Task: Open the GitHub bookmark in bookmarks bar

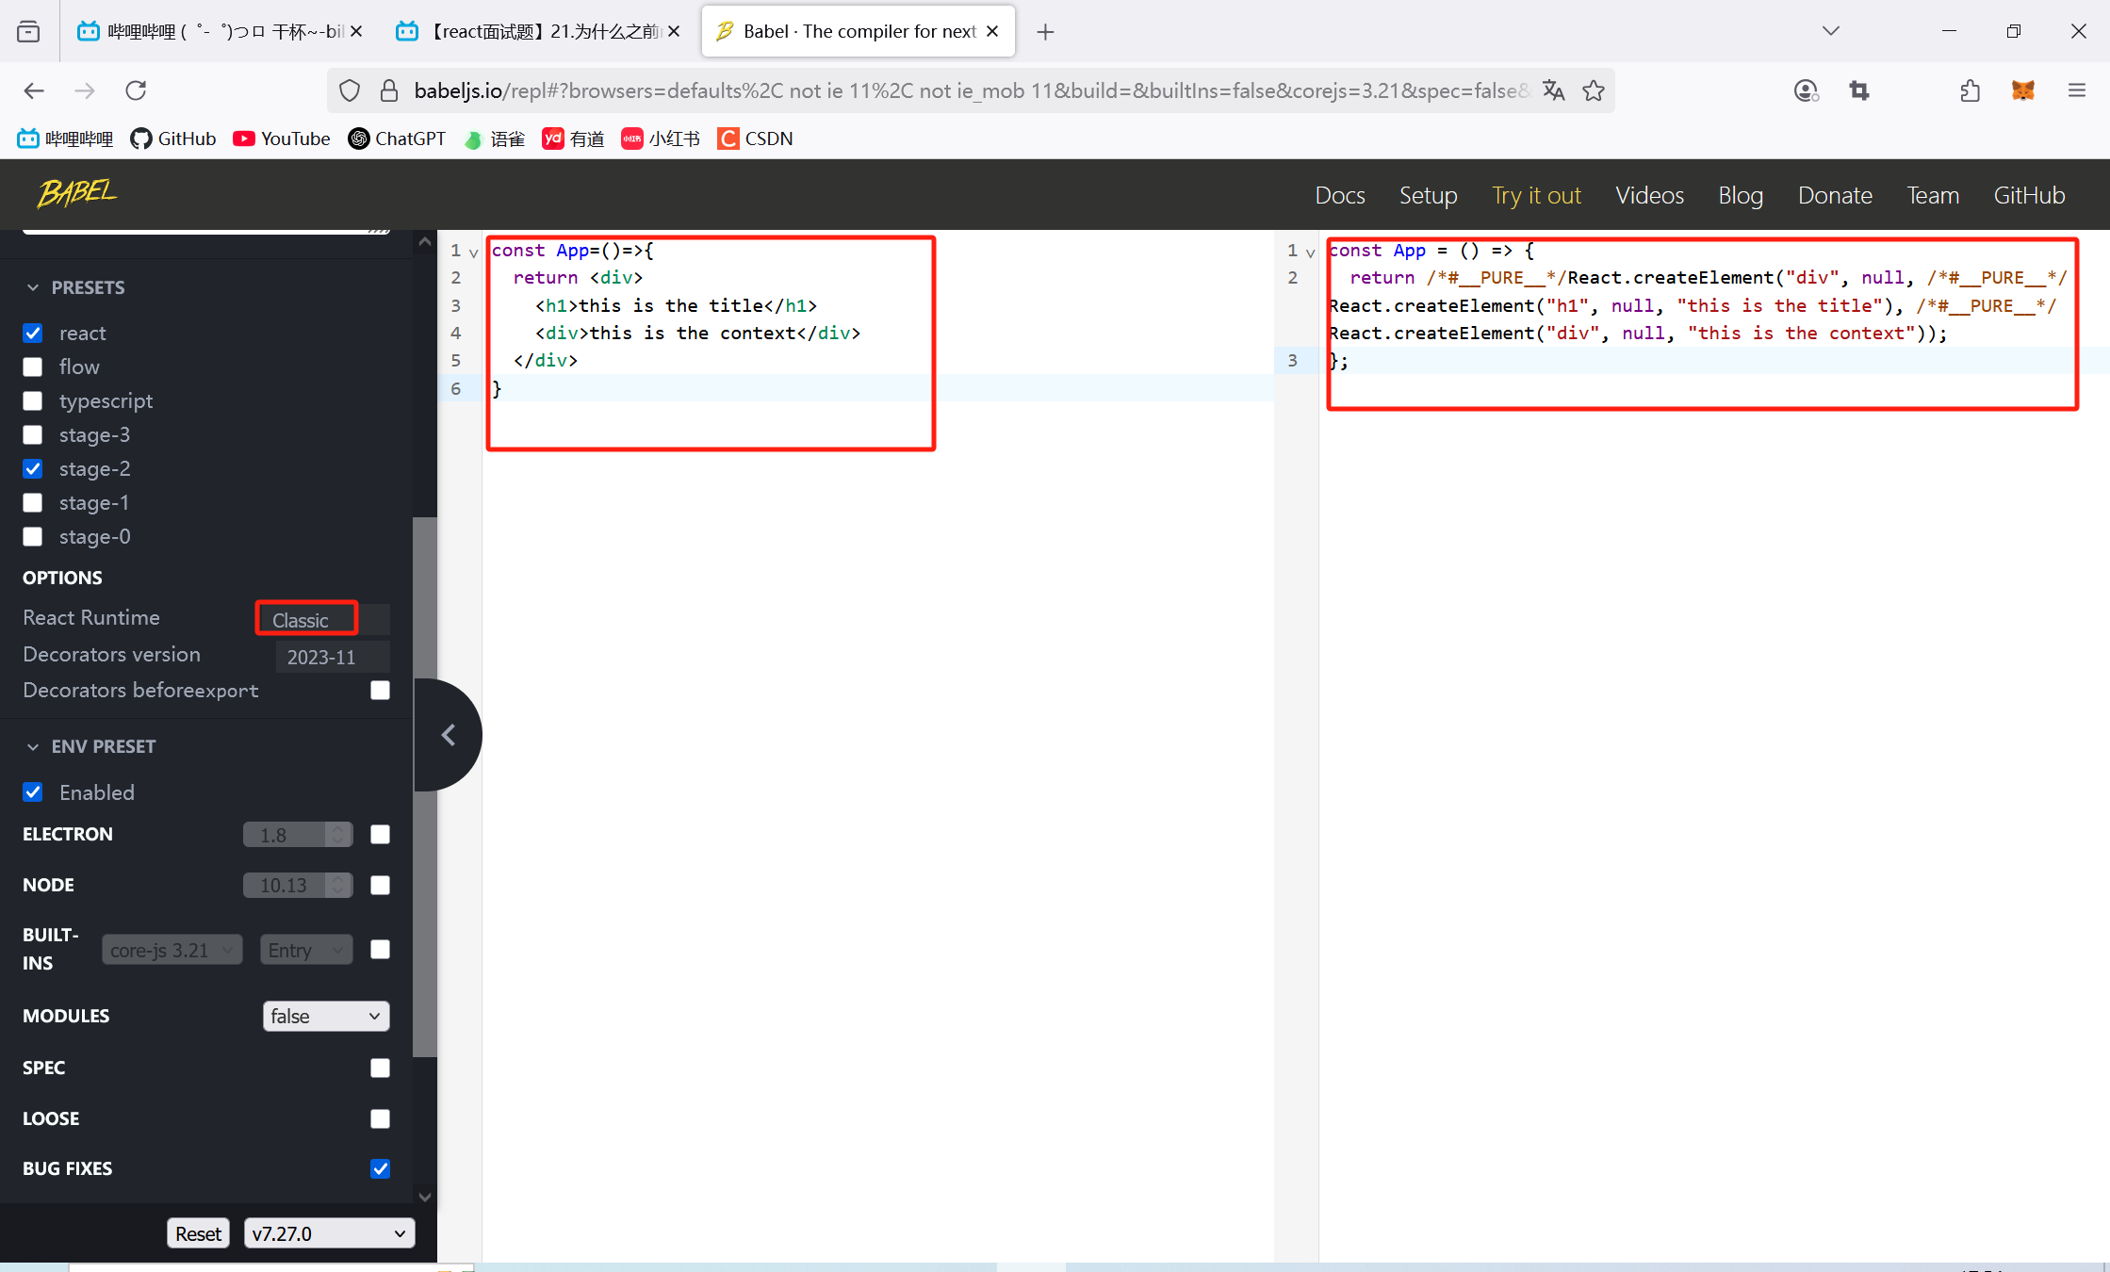Action: (x=173, y=139)
